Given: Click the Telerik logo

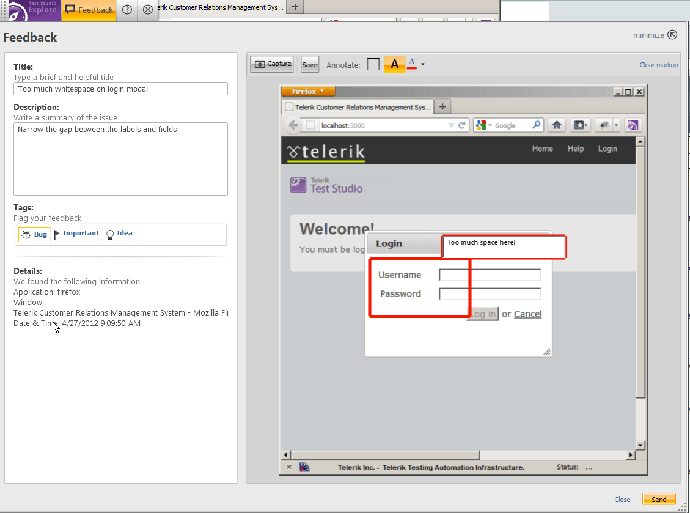Looking at the screenshot, I should (326, 152).
